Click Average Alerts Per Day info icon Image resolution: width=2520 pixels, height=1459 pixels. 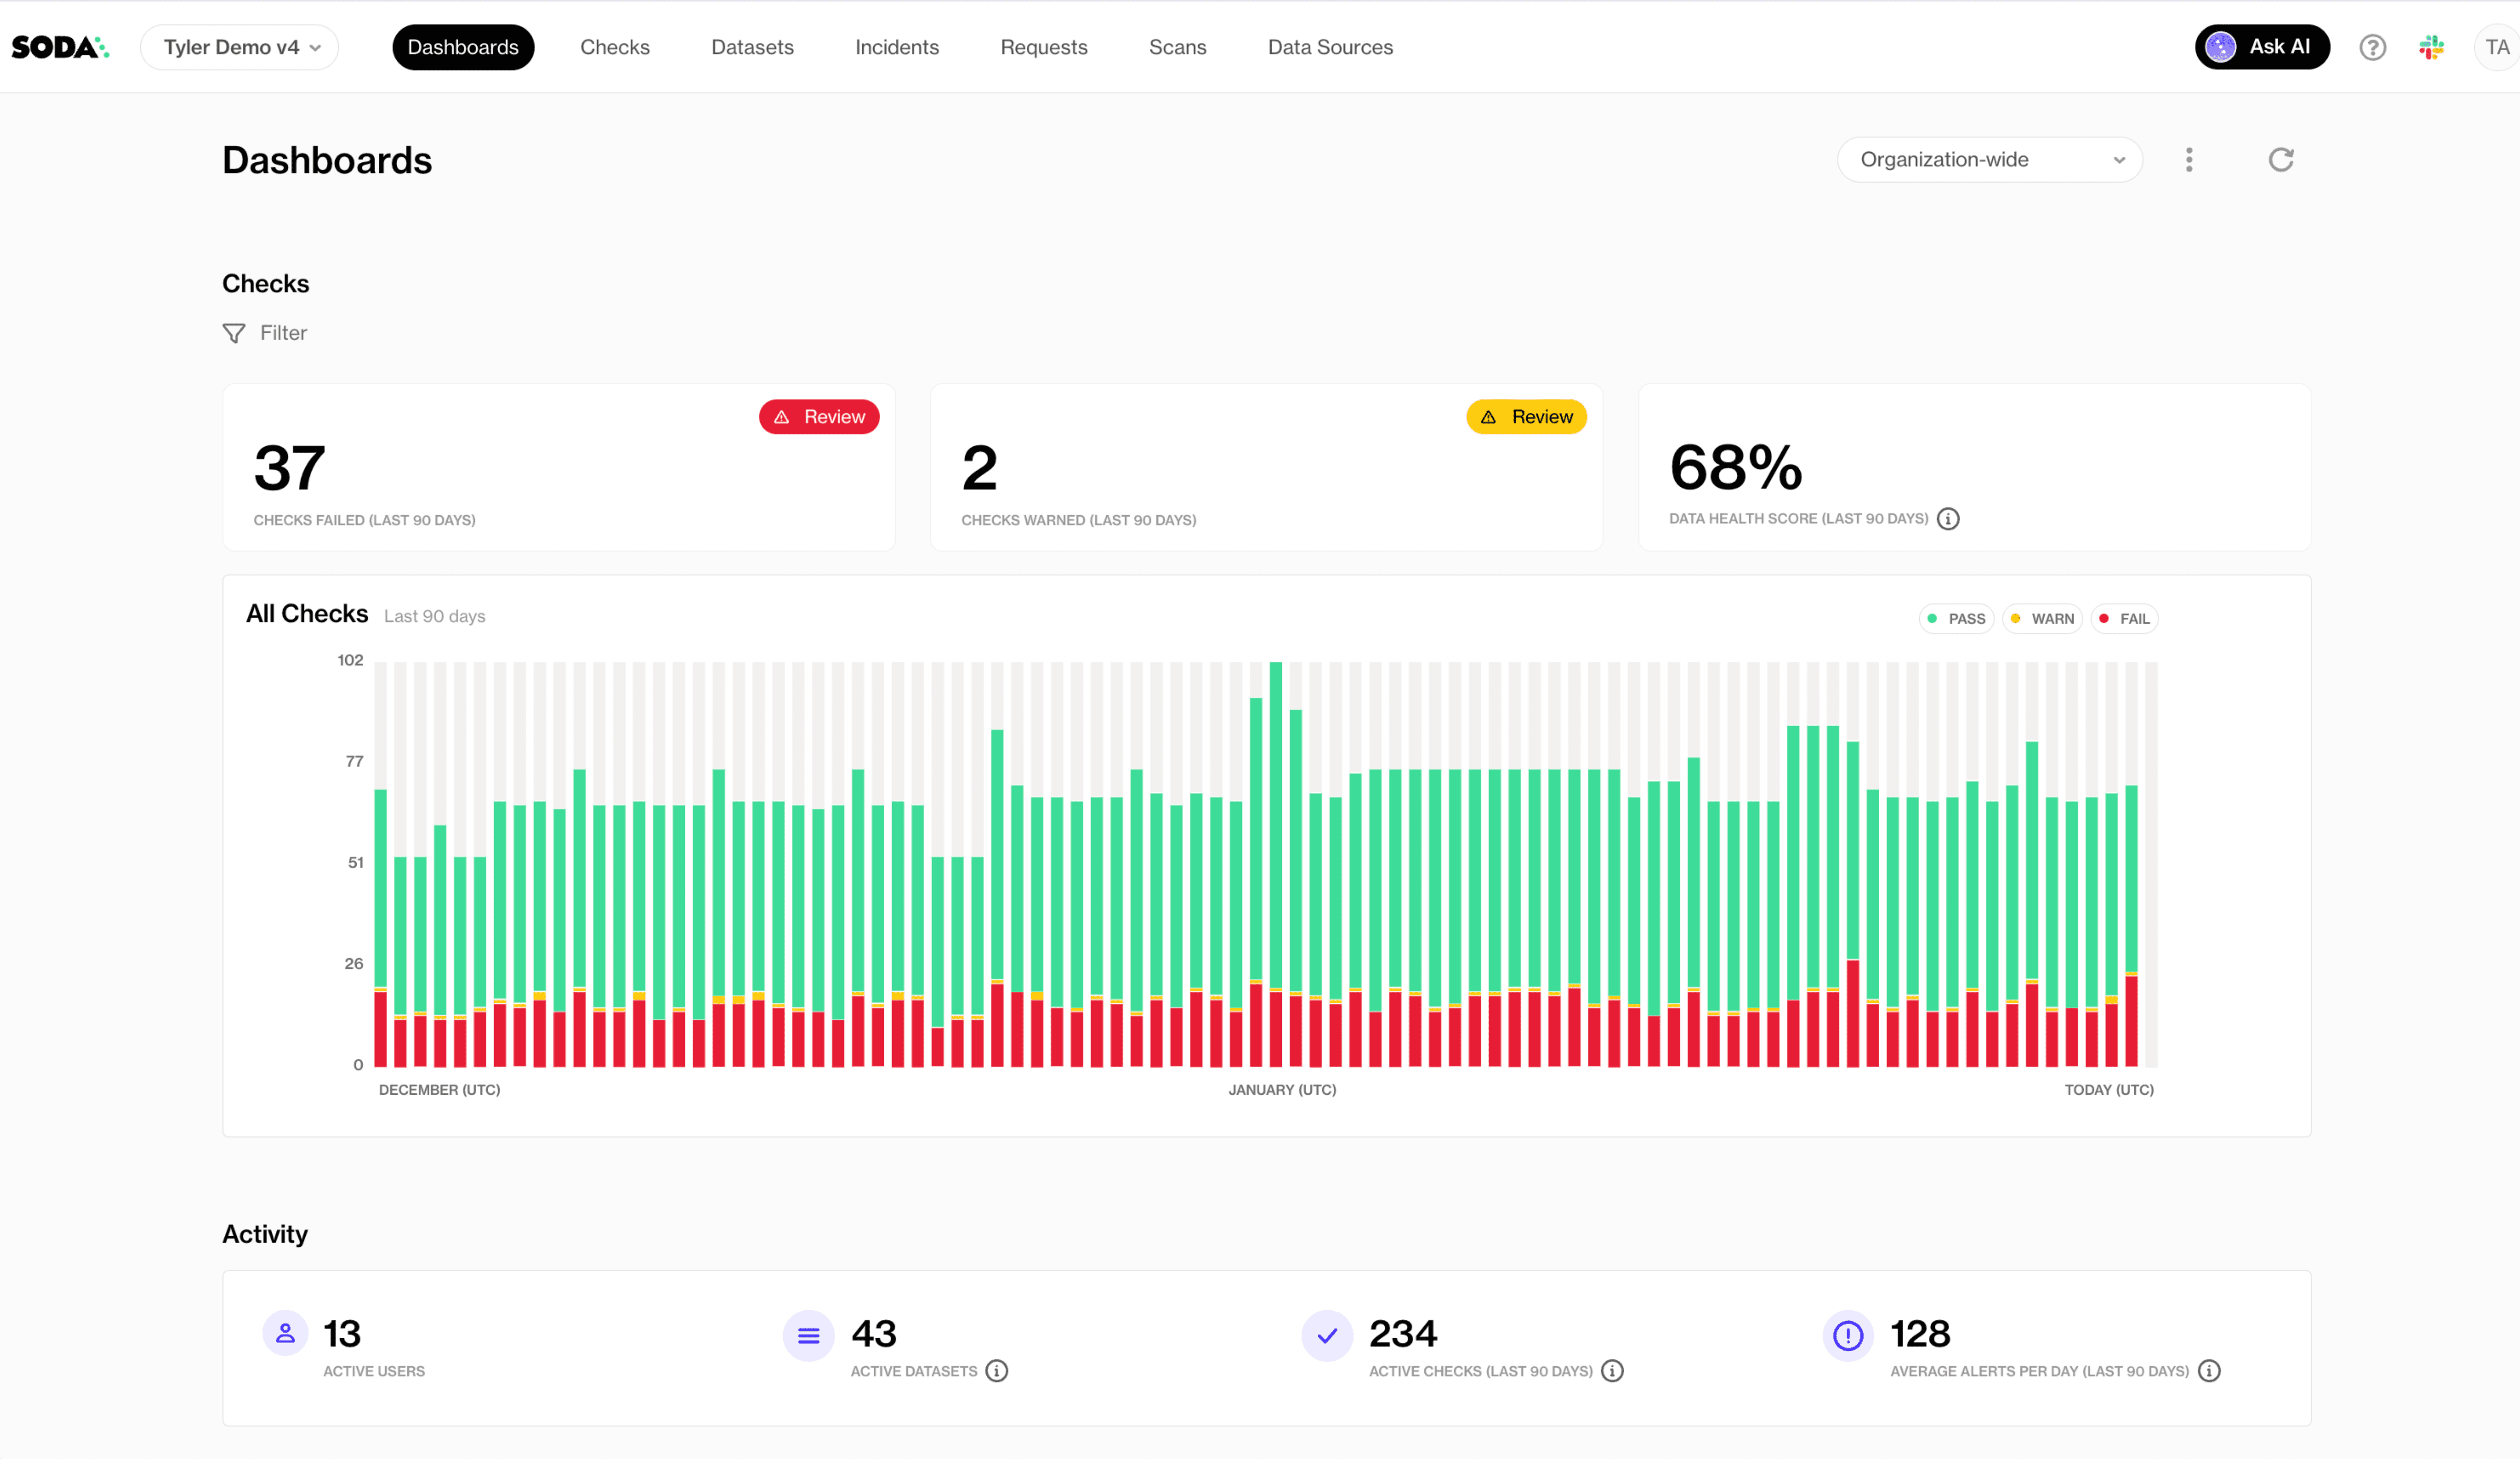(2209, 1371)
